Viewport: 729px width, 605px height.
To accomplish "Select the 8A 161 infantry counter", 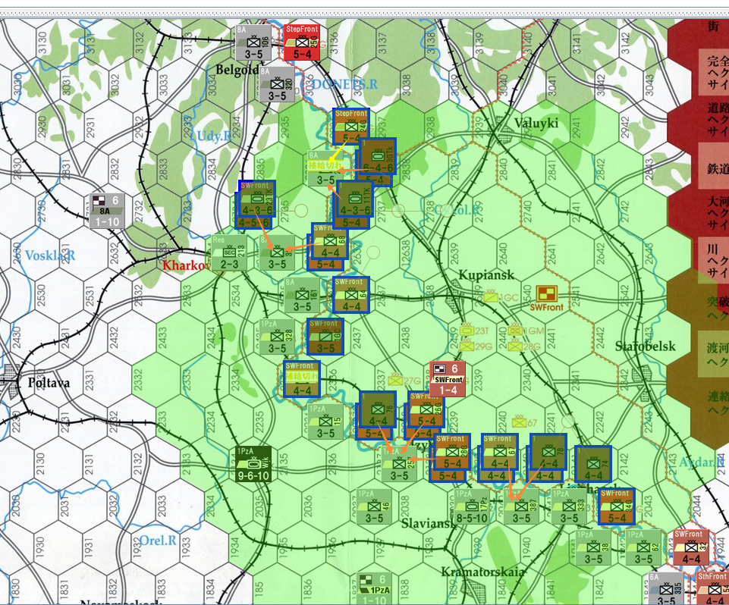I will 302,296.
